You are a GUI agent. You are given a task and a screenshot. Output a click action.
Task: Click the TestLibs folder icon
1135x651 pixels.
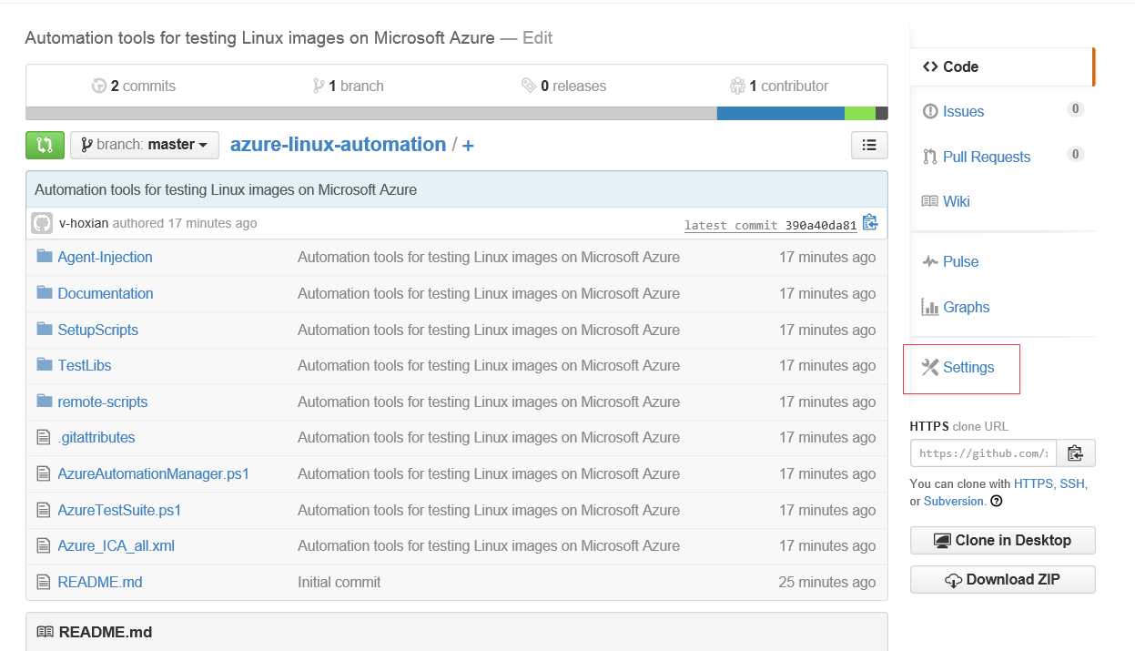(44, 365)
